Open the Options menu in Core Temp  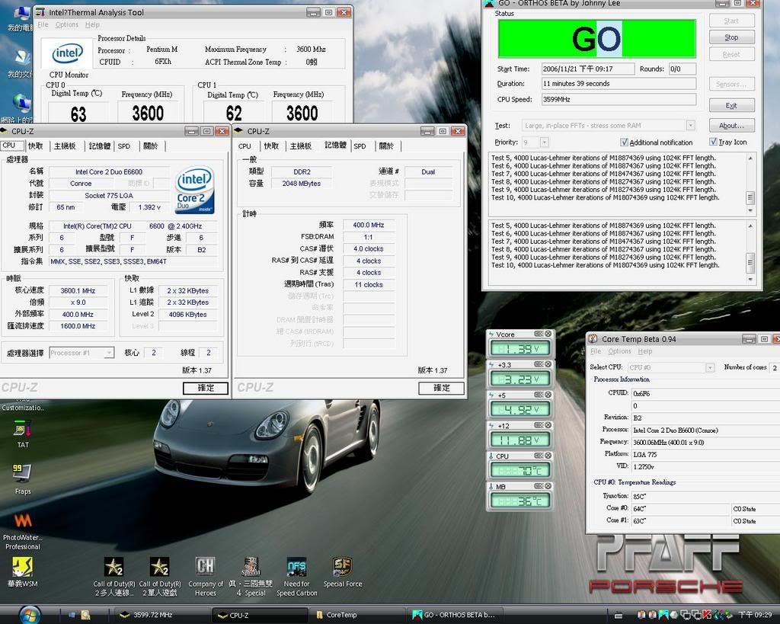click(x=619, y=350)
